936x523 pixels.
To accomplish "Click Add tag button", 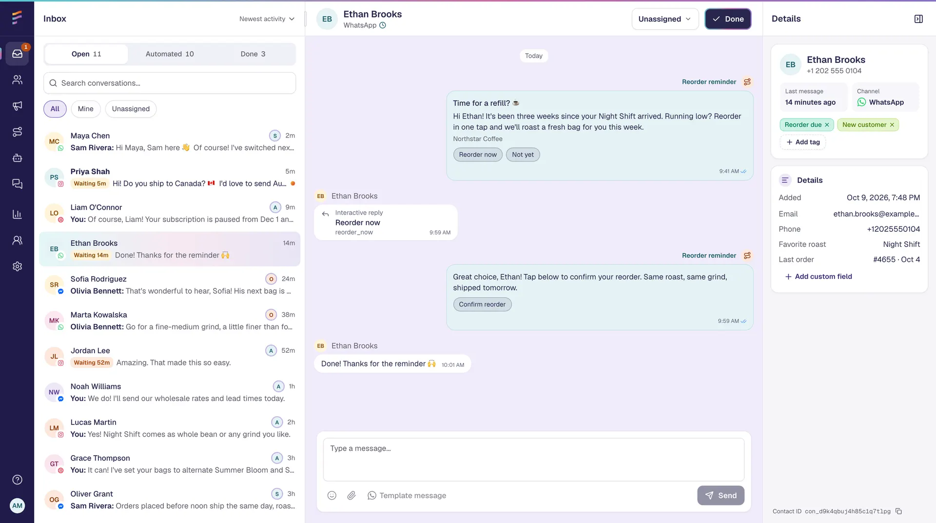I will pyautogui.click(x=803, y=142).
